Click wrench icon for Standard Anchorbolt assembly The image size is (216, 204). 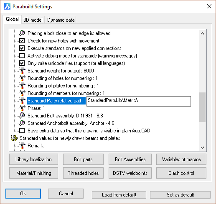(x=22, y=123)
